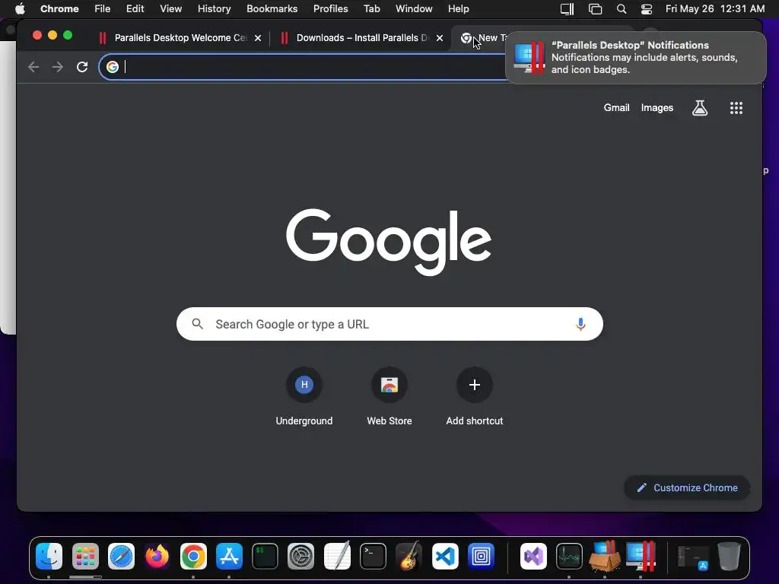Viewport: 779px width, 584px height.
Task: Open the Underground shortcut
Action: pos(304,396)
